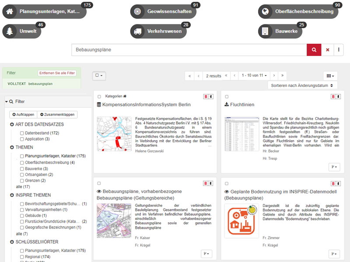Click Entfernen Sie alle Filter button
Image resolution: width=350 pixels, height=262 pixels.
(57, 73)
